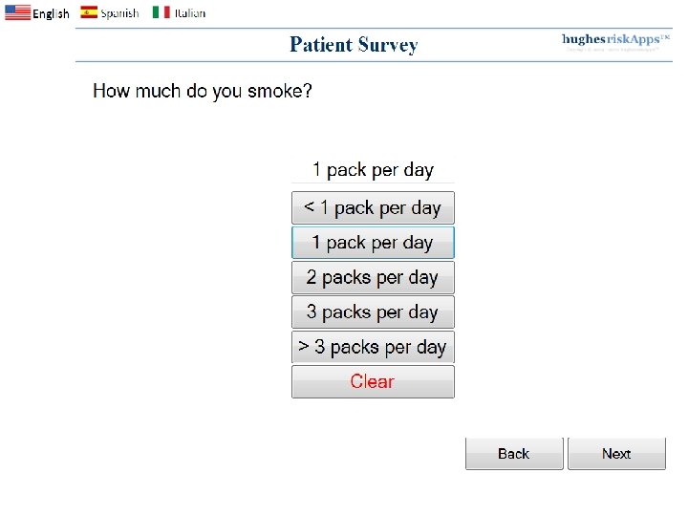Switch survey language to English label

[x=51, y=13]
